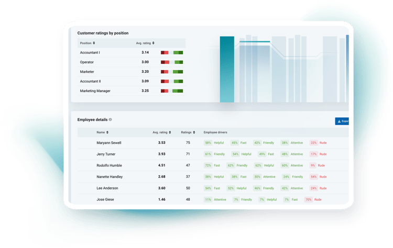
Task: Open Jerry Turner's employee row
Action: point(213,154)
